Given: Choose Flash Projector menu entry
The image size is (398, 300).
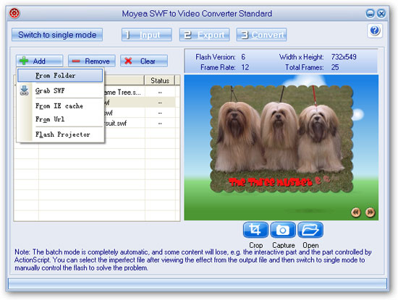Looking at the screenshot, I should coord(60,134).
